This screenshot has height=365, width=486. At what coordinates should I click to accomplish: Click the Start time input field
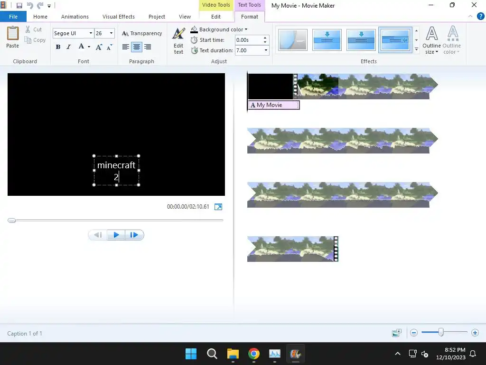(x=248, y=40)
